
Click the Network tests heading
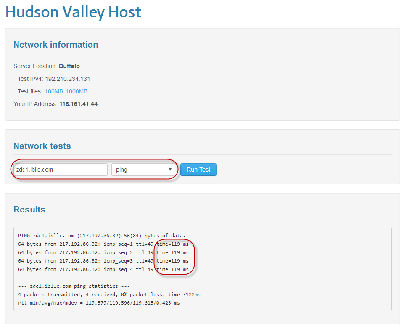coord(42,146)
